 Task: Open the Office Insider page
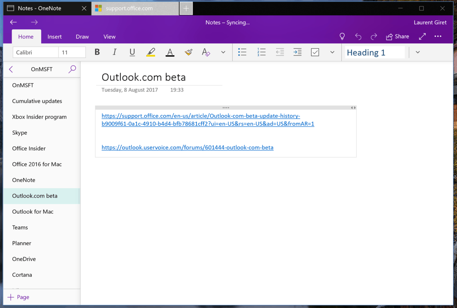click(x=42, y=148)
